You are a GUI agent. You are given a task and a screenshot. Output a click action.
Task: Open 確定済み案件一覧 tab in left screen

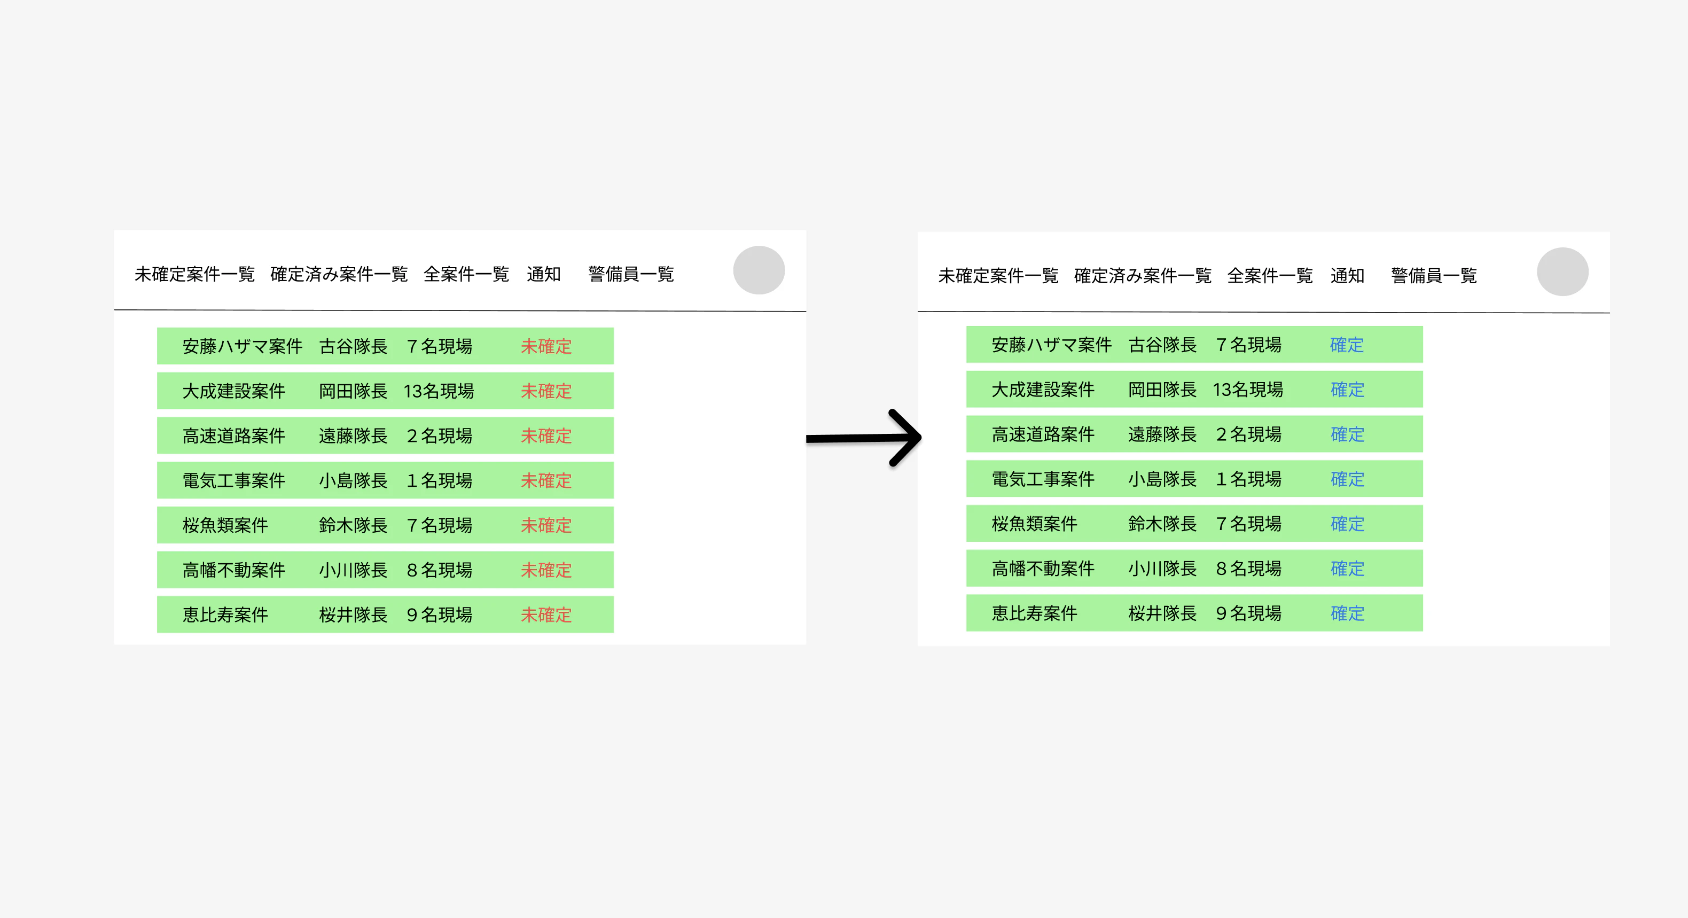tap(339, 274)
